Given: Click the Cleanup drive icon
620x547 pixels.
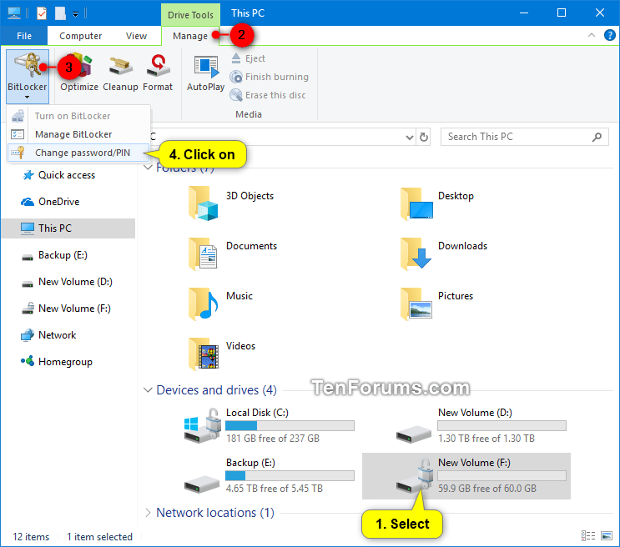Looking at the screenshot, I should coord(120,73).
